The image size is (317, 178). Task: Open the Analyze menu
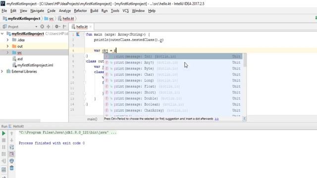tap(65, 11)
